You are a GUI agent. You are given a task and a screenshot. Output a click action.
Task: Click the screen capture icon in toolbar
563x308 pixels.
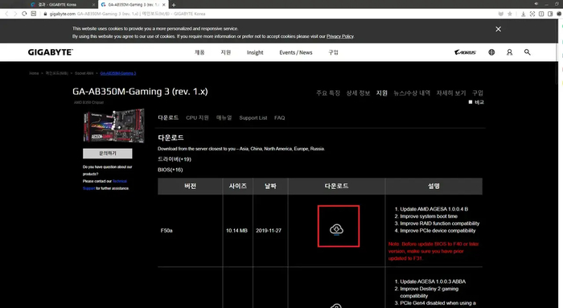point(532,14)
